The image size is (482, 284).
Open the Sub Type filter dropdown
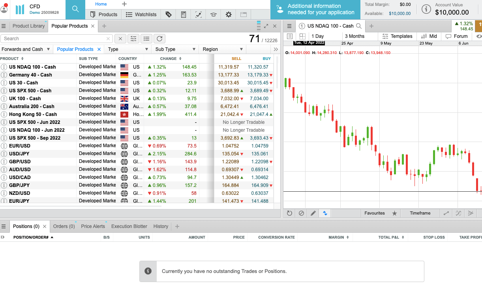[x=175, y=49]
